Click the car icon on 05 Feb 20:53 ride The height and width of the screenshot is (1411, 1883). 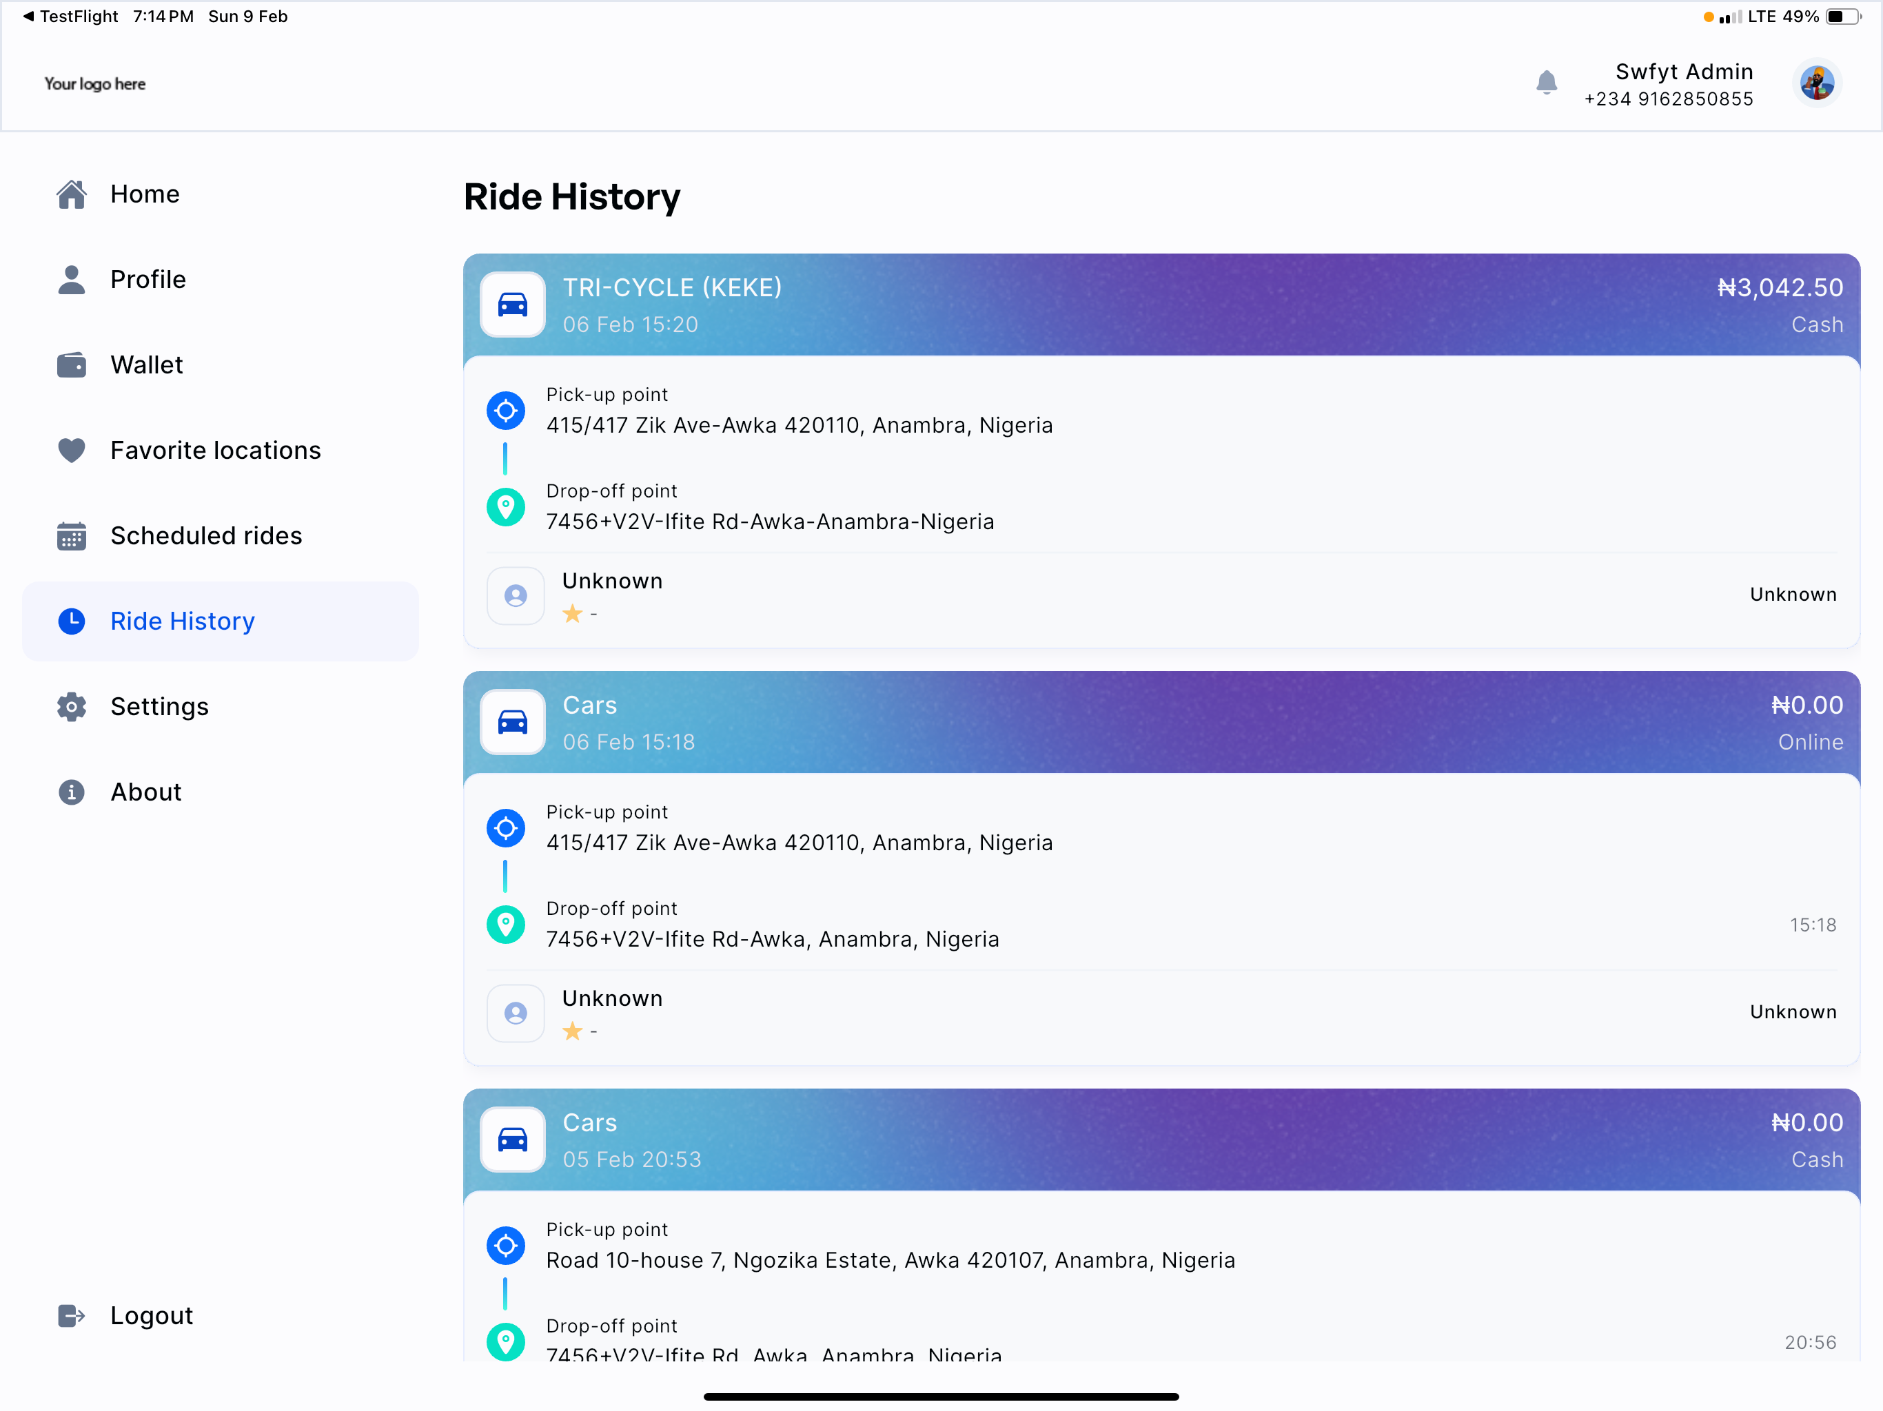click(513, 1140)
